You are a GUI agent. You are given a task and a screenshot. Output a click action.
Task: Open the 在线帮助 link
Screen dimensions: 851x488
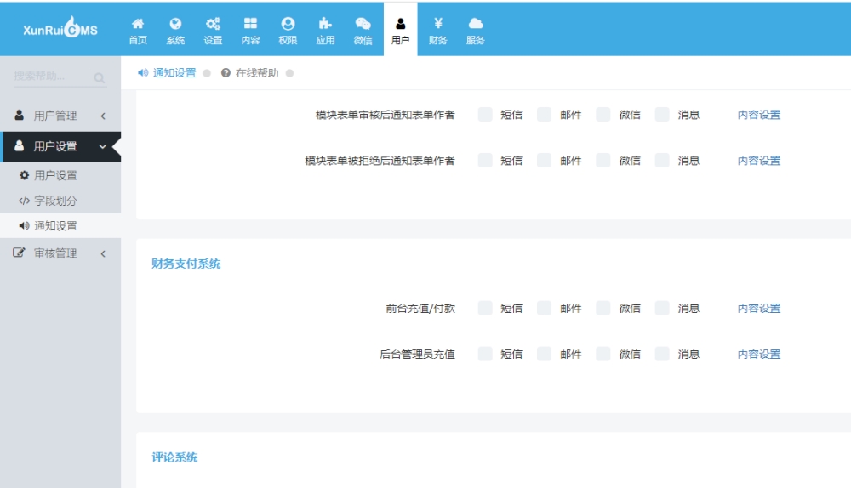click(257, 72)
